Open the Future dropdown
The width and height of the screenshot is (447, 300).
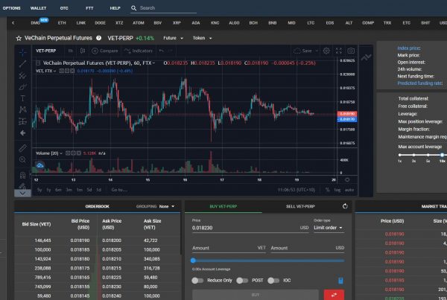click(174, 38)
